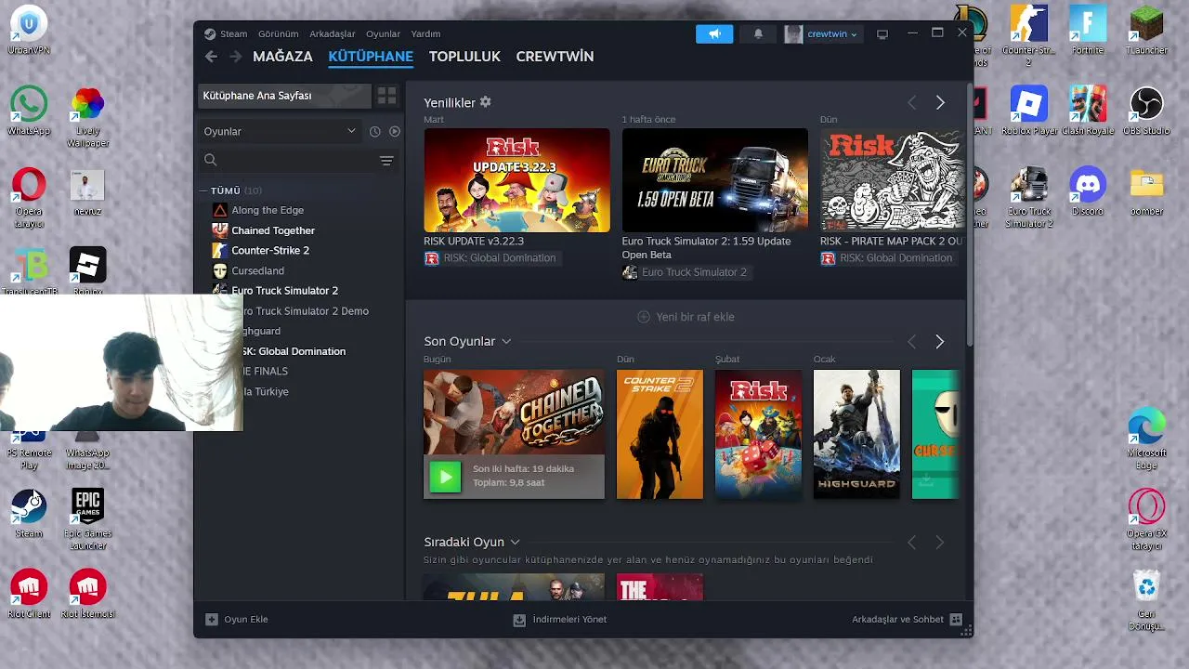Open the Görünüm menu
This screenshot has width=1189, height=669.
tap(279, 34)
